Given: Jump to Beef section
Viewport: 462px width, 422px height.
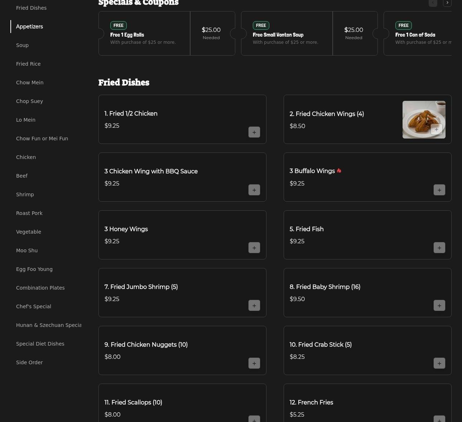Looking at the screenshot, I should coord(22,176).
